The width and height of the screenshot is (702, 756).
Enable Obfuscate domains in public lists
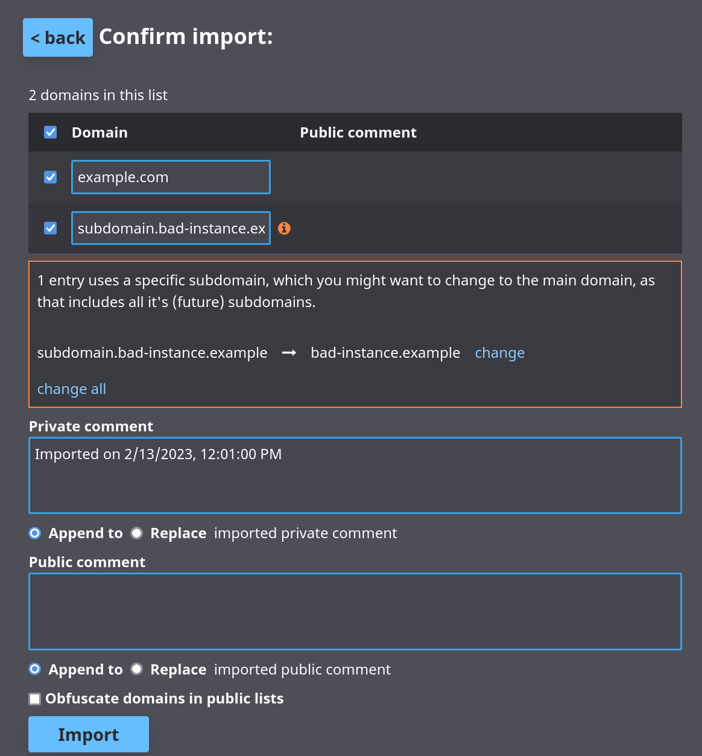34,699
